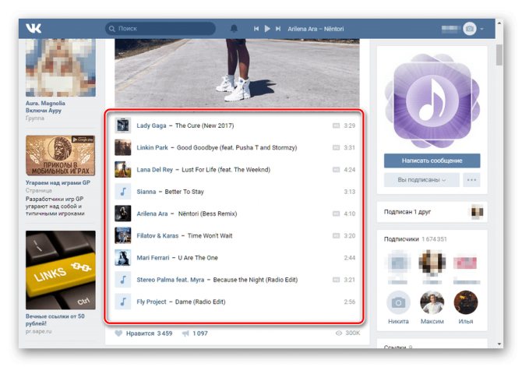Screen dimensions: 522x367
Task: Play the header audio player
Action: (x=267, y=29)
